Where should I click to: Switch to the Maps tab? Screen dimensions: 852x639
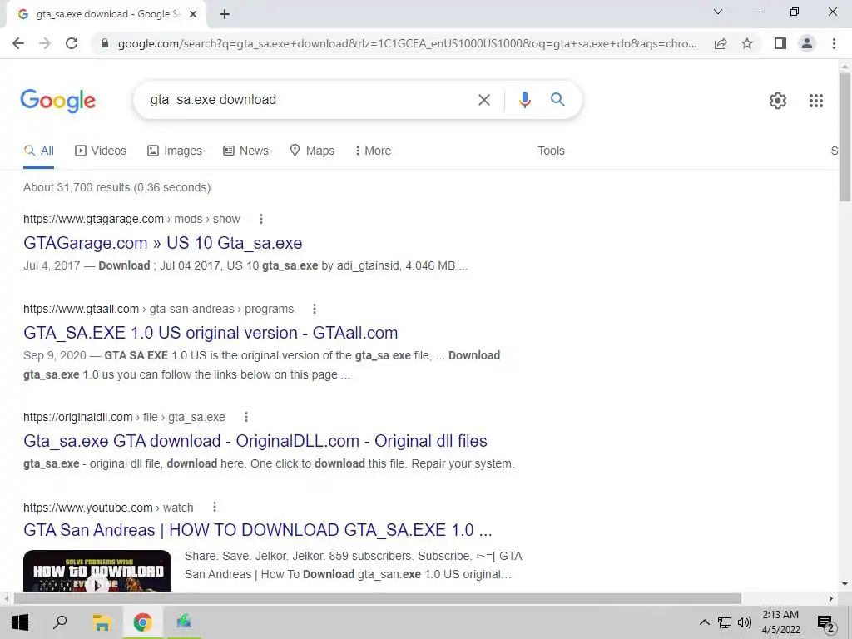coord(313,151)
